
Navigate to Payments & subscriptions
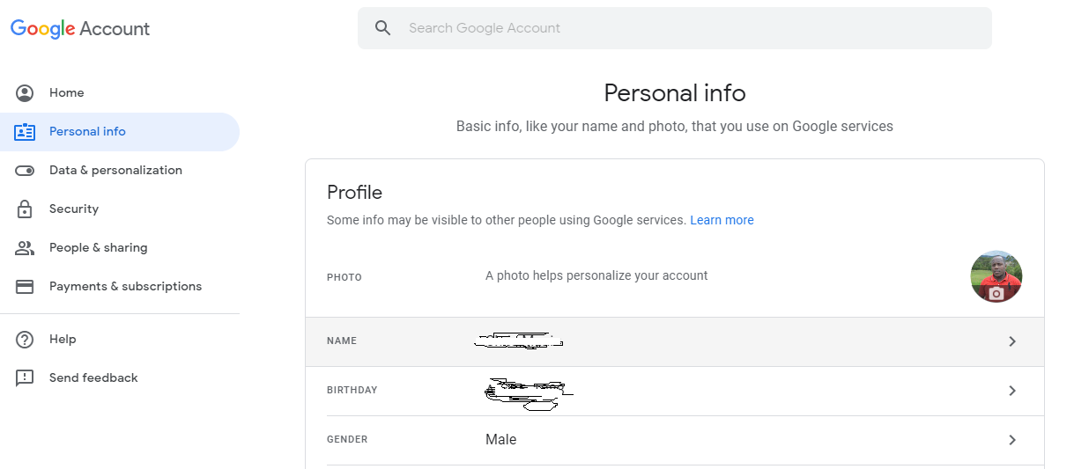[x=125, y=287]
